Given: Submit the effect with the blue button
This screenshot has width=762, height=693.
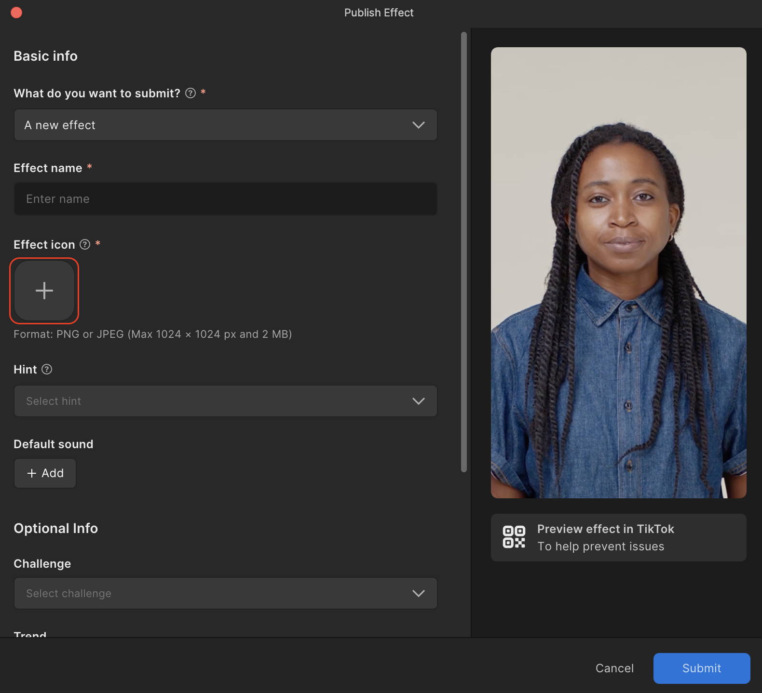Looking at the screenshot, I should [x=701, y=668].
